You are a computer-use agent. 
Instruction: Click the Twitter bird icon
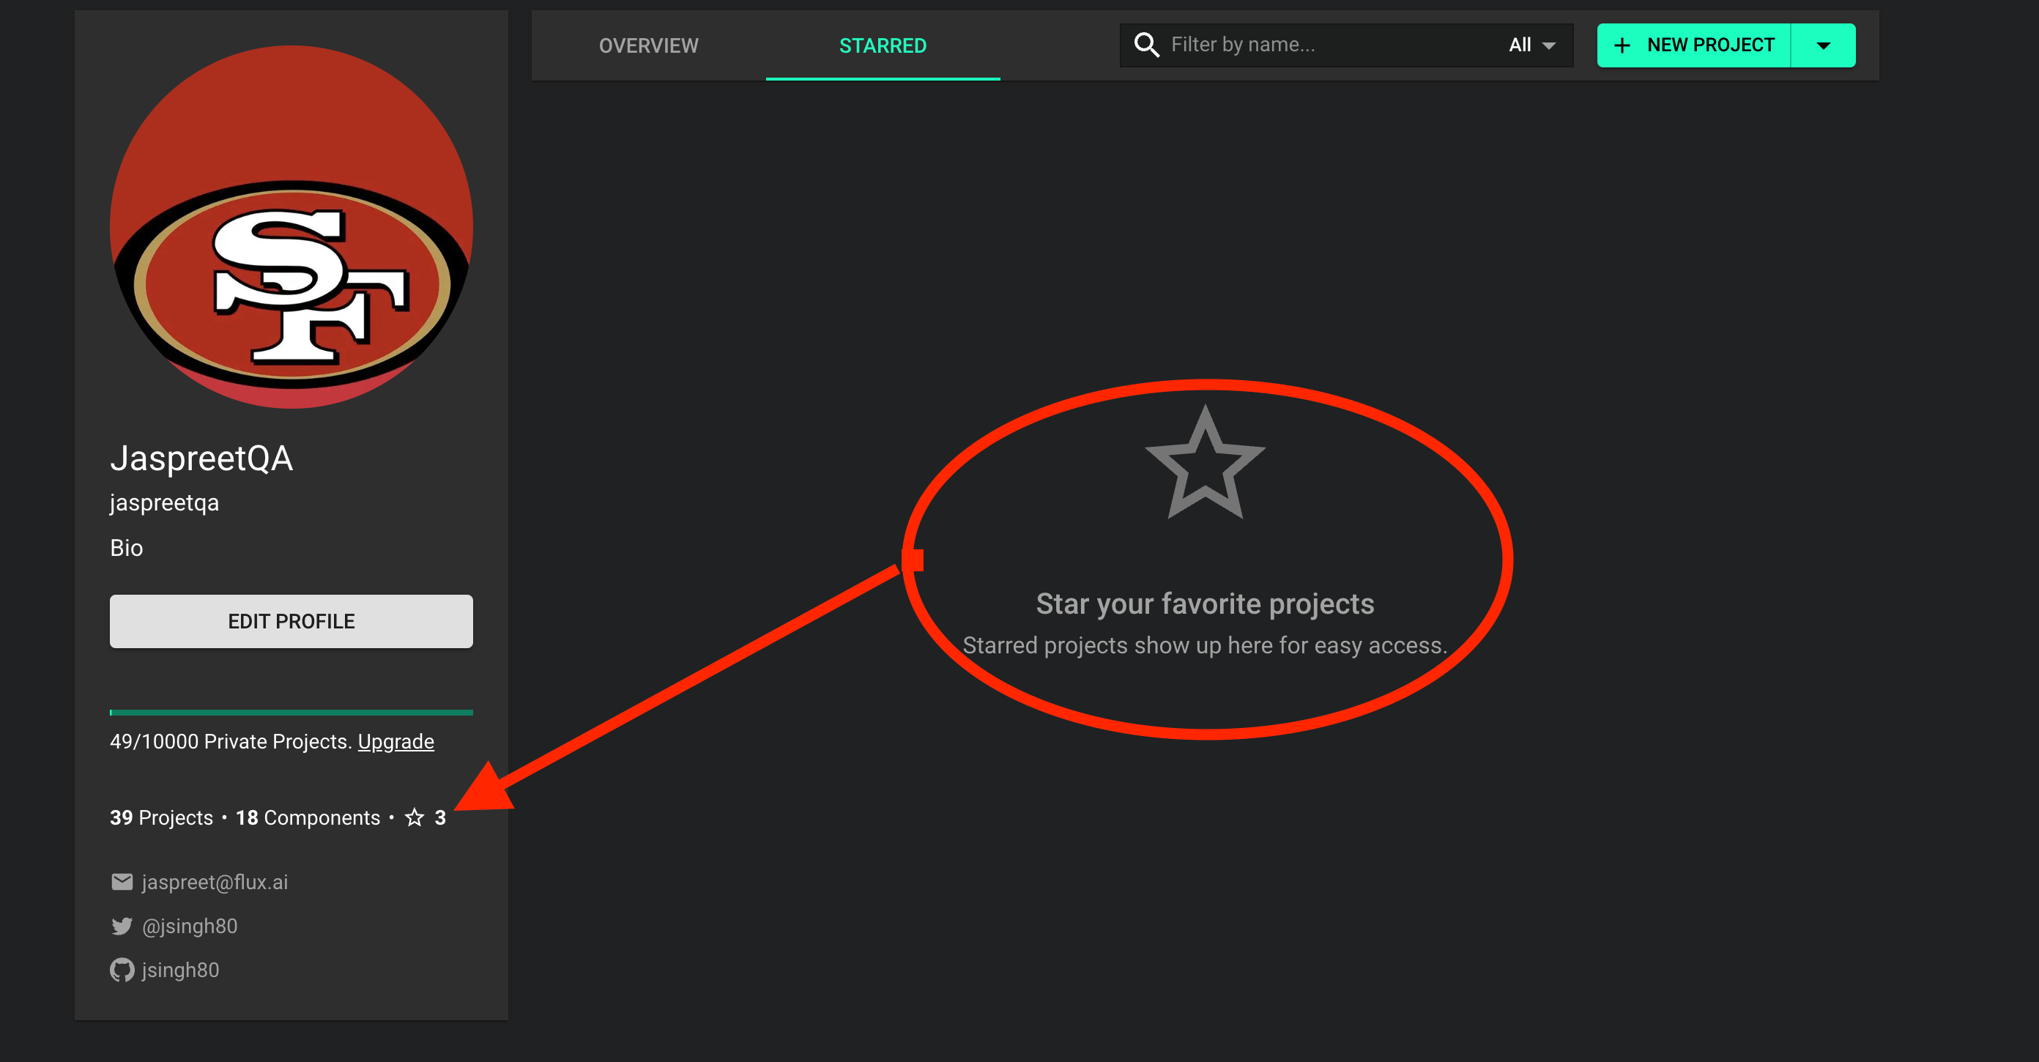tap(122, 926)
